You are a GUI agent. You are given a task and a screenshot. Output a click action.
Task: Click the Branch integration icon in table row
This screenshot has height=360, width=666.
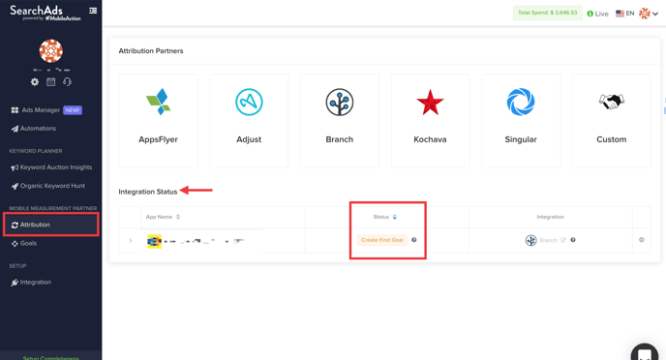point(530,240)
